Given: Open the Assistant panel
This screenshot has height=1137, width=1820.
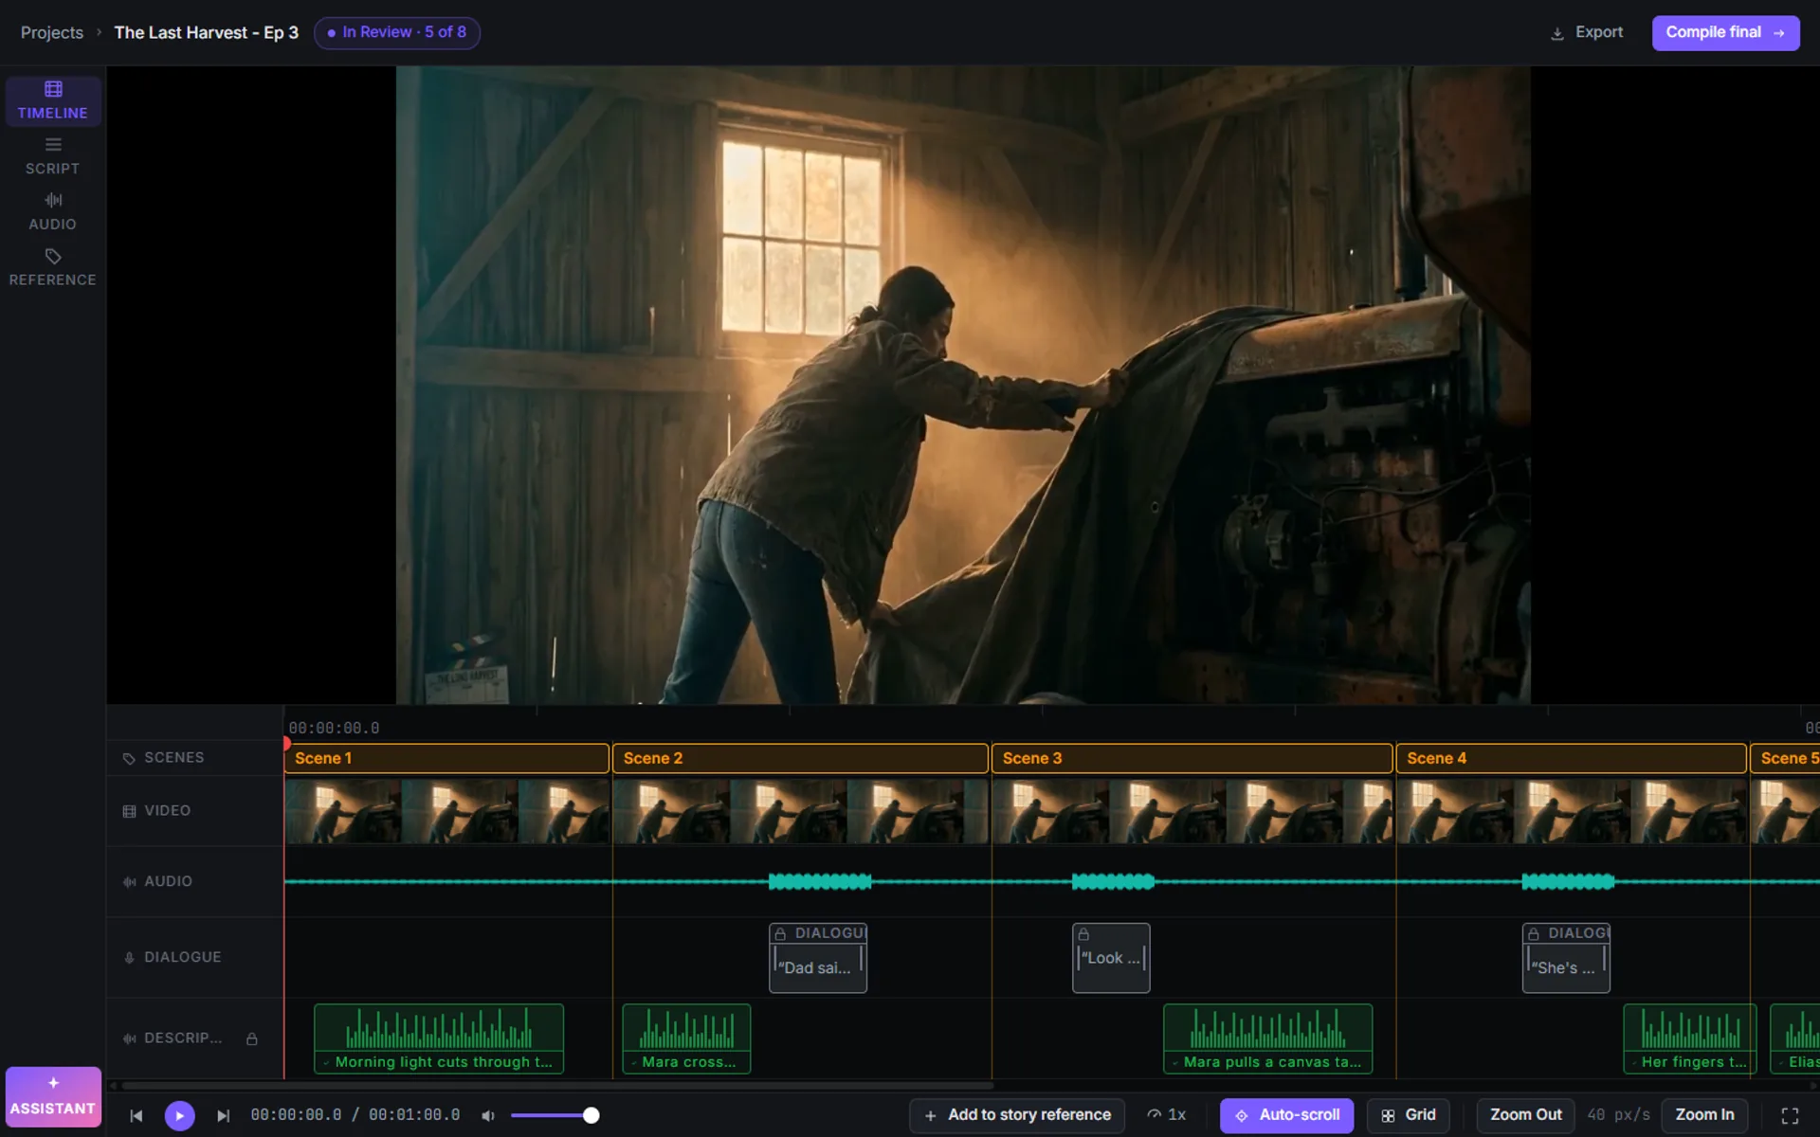Looking at the screenshot, I should [53, 1096].
